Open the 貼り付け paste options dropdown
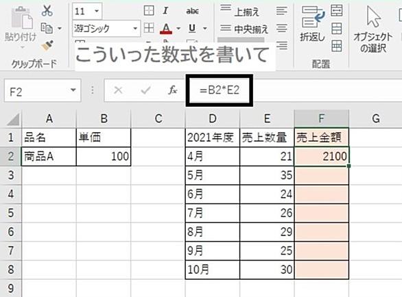The image size is (402, 297). 23,47
